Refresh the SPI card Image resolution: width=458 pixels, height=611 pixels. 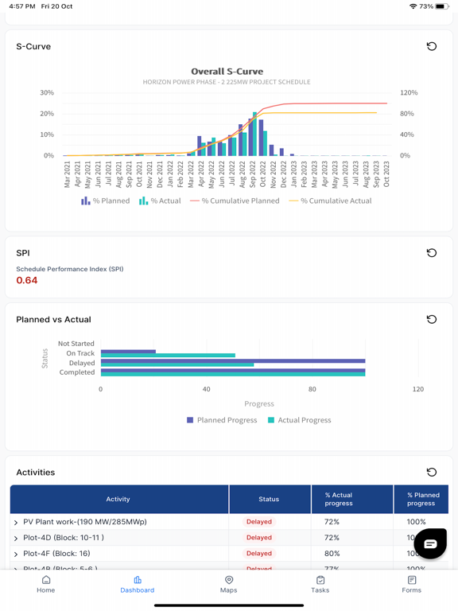click(432, 253)
